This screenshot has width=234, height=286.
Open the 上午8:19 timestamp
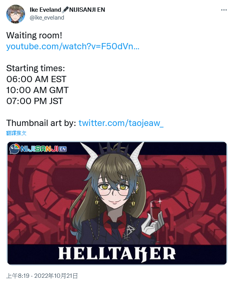coord(18,276)
